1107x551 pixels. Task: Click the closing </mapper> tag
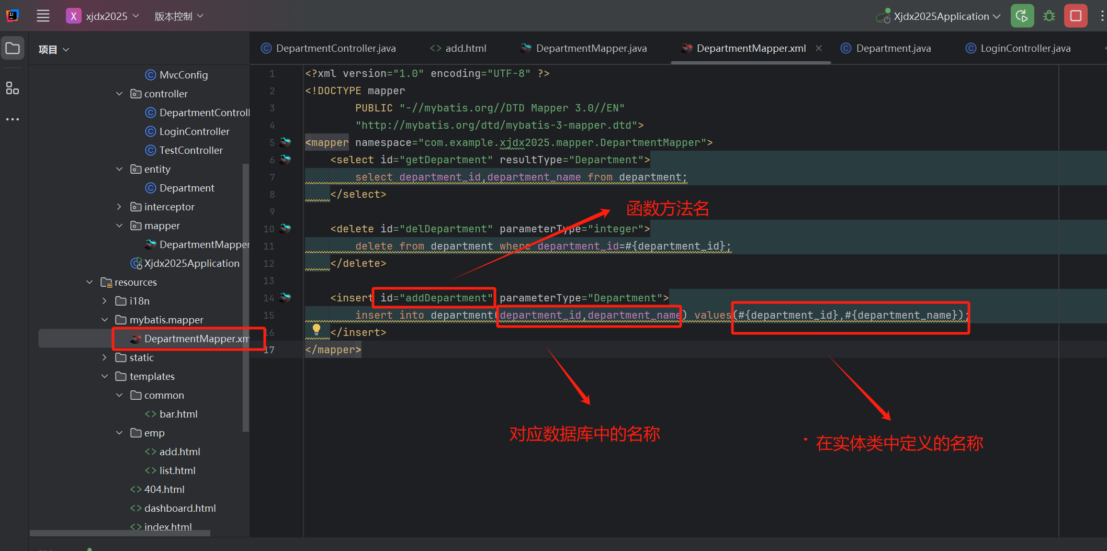pos(333,350)
